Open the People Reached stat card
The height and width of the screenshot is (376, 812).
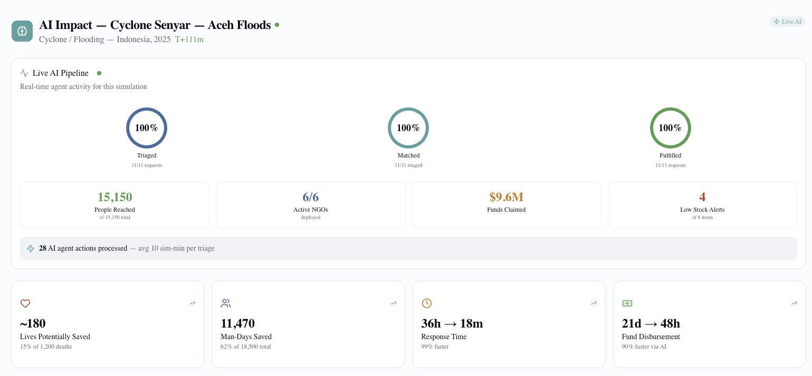(x=115, y=205)
